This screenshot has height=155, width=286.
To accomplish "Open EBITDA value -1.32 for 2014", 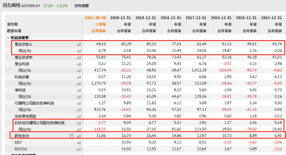I will [x=277, y=149].
